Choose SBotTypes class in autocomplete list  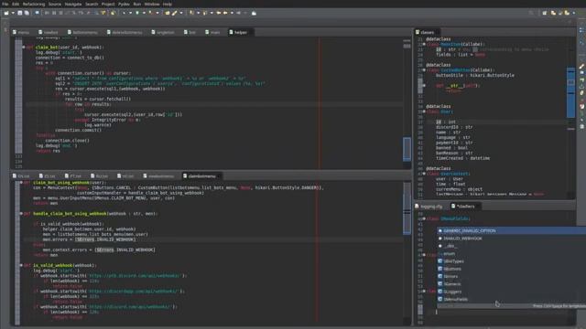coord(511,261)
